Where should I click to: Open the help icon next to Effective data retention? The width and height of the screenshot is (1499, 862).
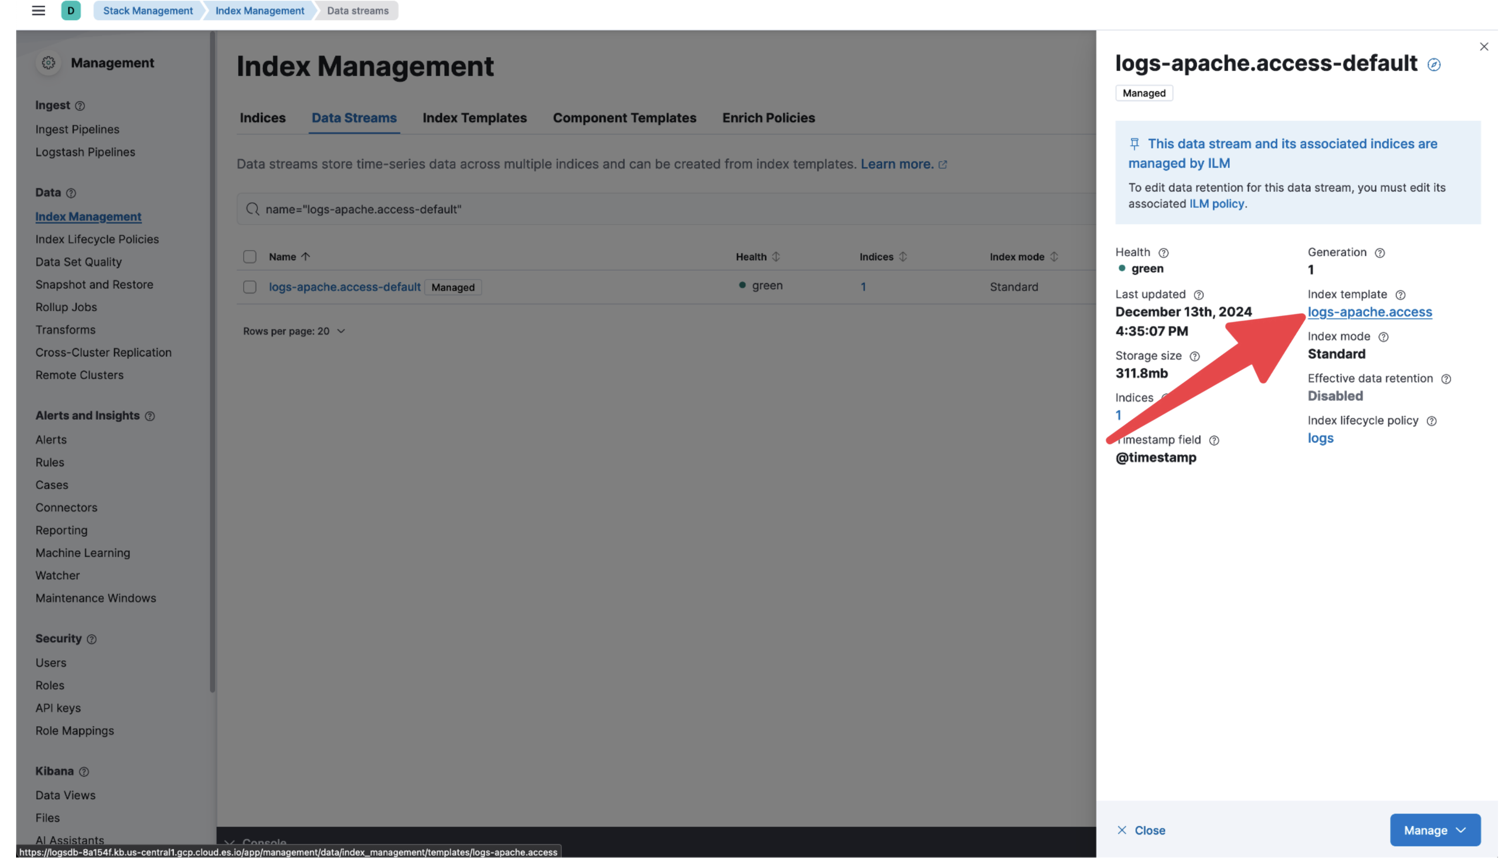[x=1447, y=378]
